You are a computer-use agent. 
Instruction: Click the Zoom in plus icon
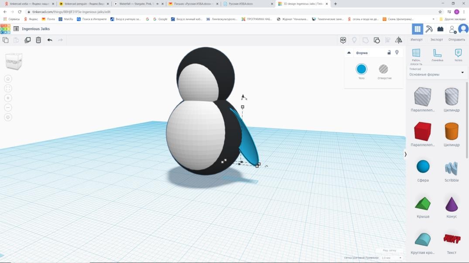8,98
